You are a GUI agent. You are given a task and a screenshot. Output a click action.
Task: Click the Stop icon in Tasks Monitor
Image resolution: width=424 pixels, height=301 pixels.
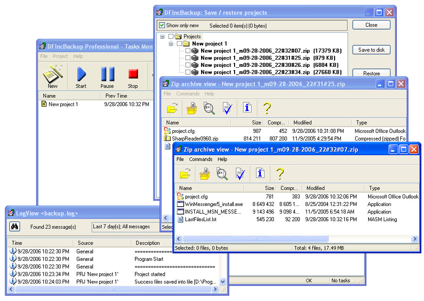point(133,74)
